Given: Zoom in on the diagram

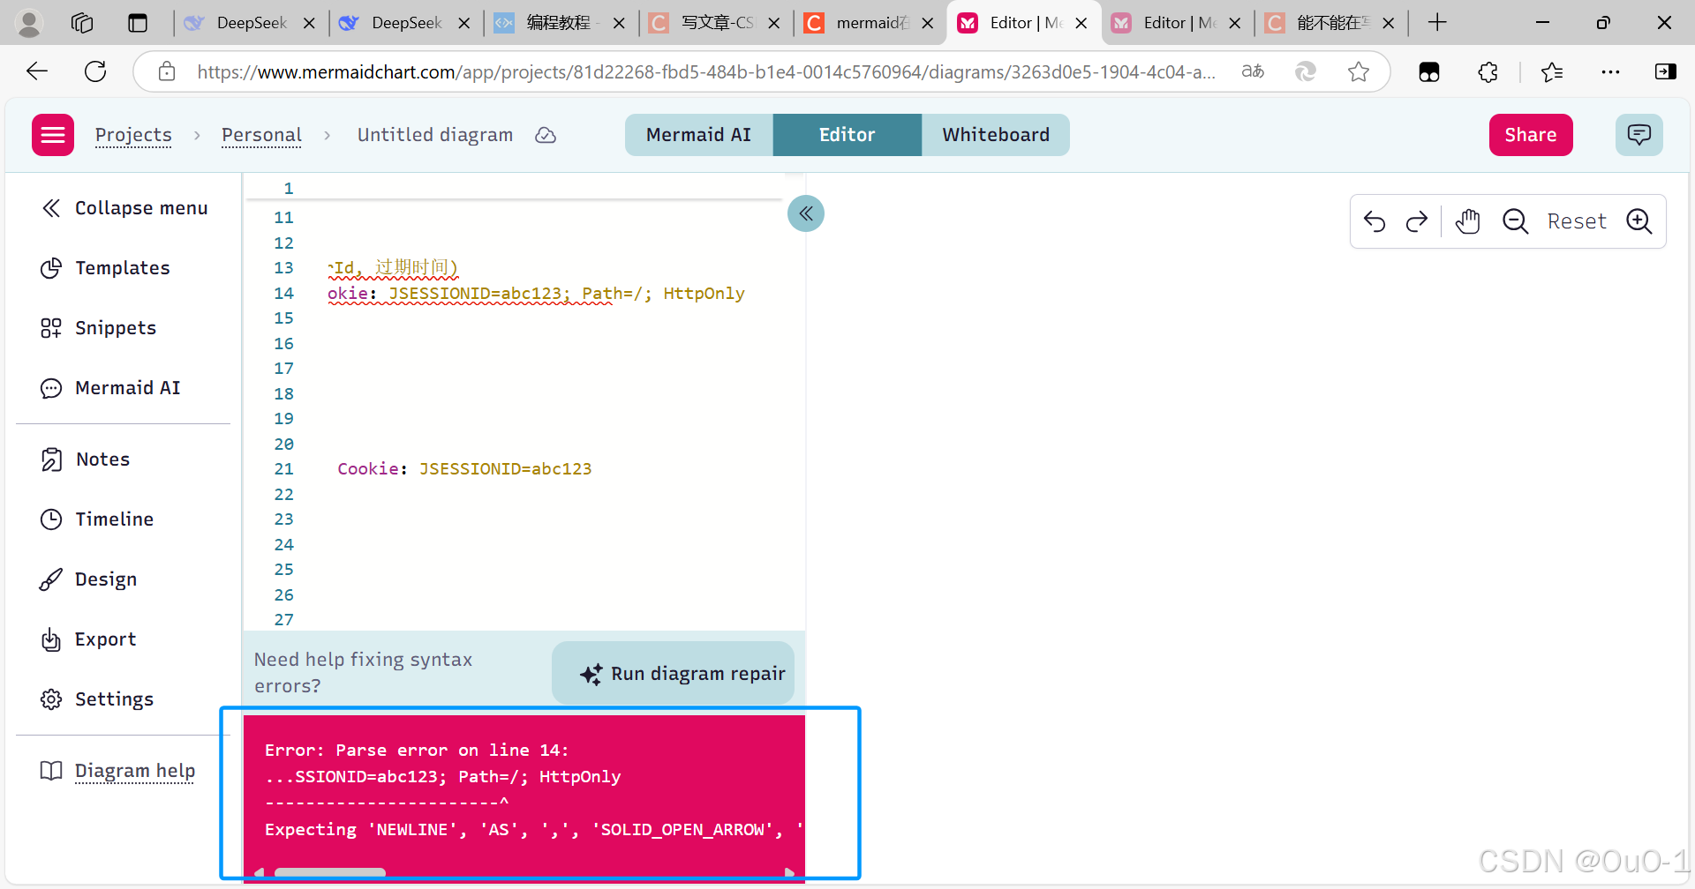Looking at the screenshot, I should click(1639, 221).
